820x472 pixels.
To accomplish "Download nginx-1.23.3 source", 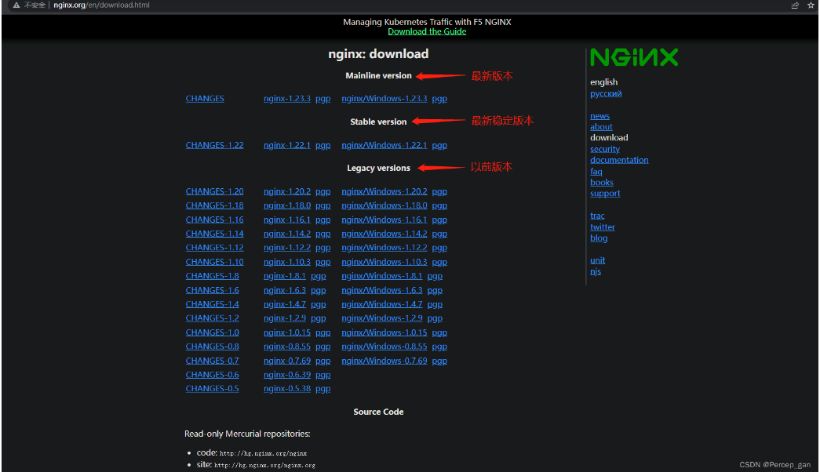I will coord(287,98).
